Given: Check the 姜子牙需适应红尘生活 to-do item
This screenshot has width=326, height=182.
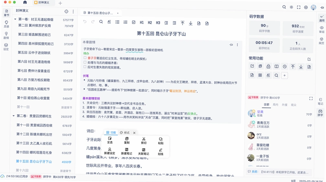Looking at the screenshot, I should 85,58.
